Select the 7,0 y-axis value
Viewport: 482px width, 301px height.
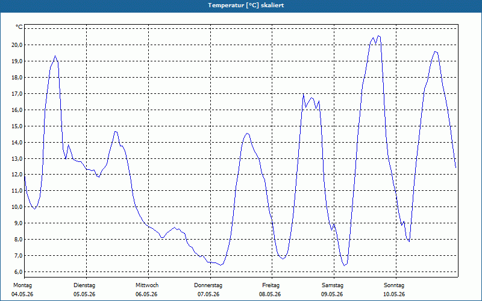[x=19, y=256]
